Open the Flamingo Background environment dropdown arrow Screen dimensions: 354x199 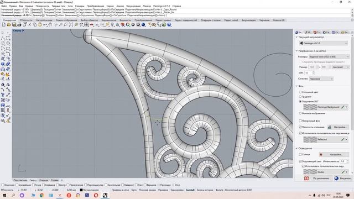[347, 107]
